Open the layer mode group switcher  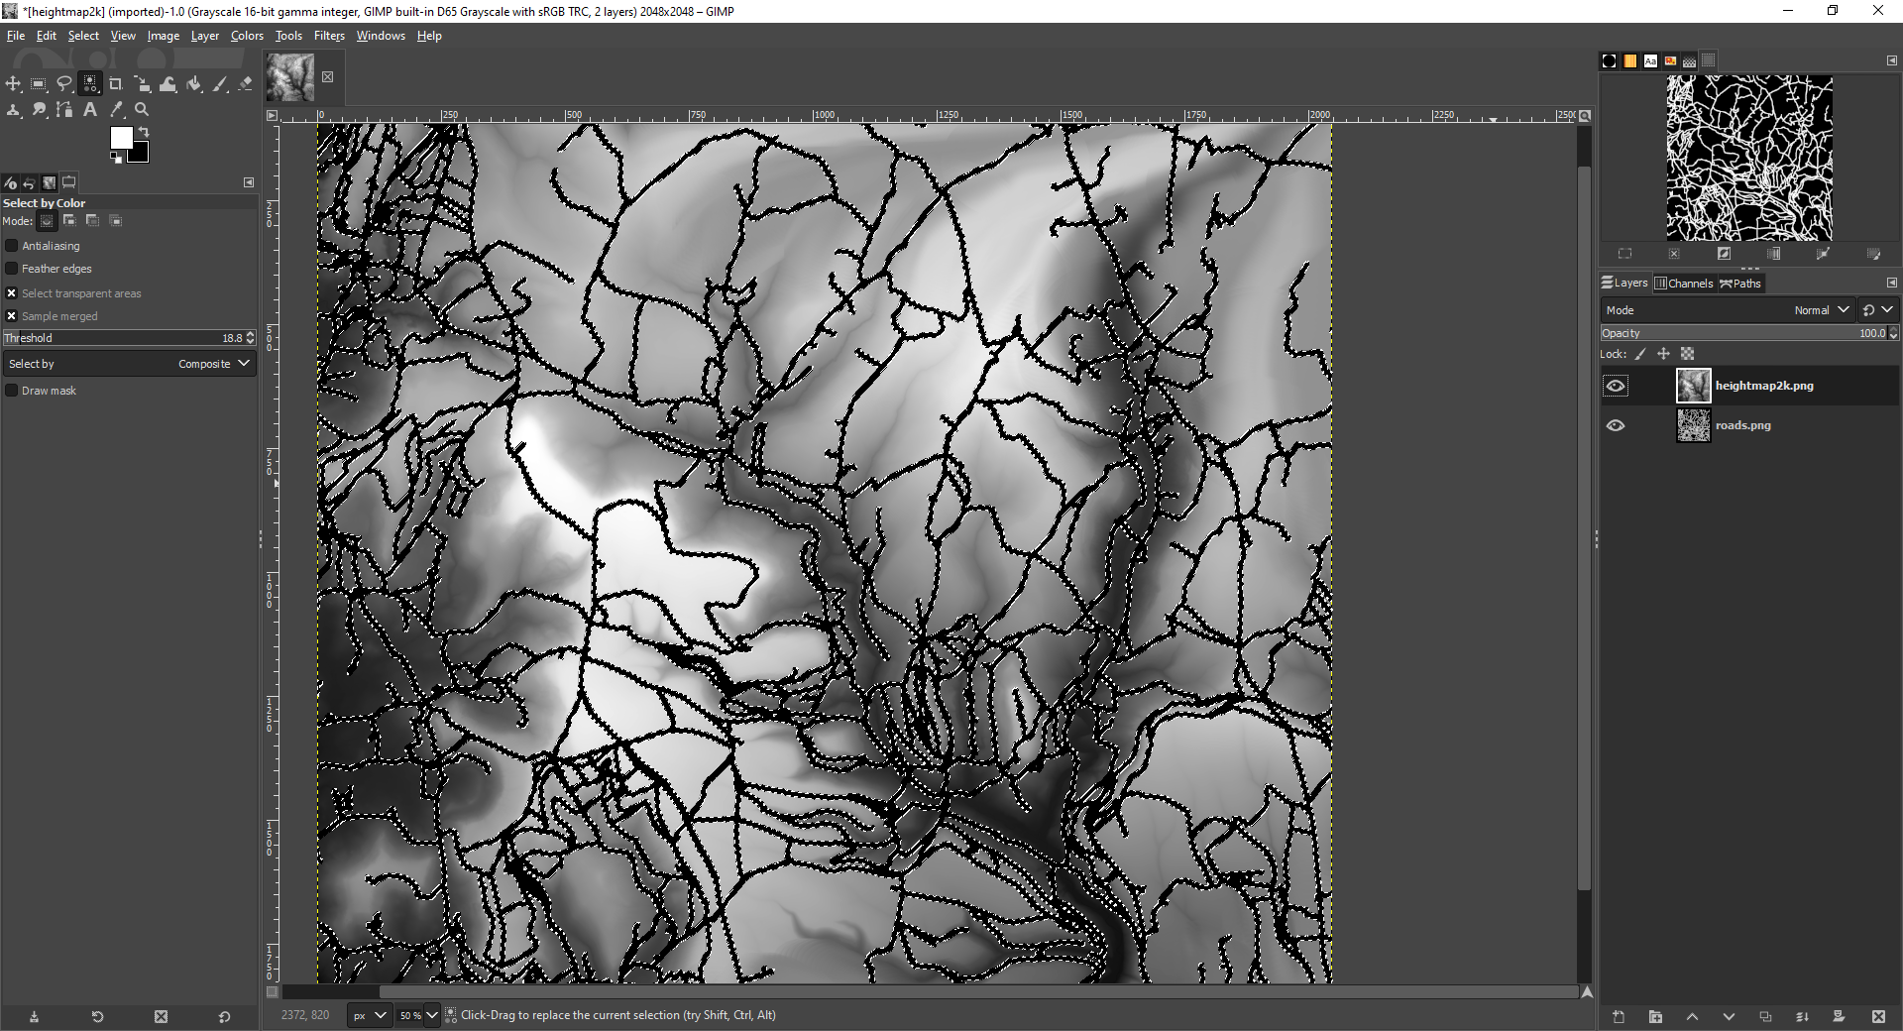[1878, 310]
